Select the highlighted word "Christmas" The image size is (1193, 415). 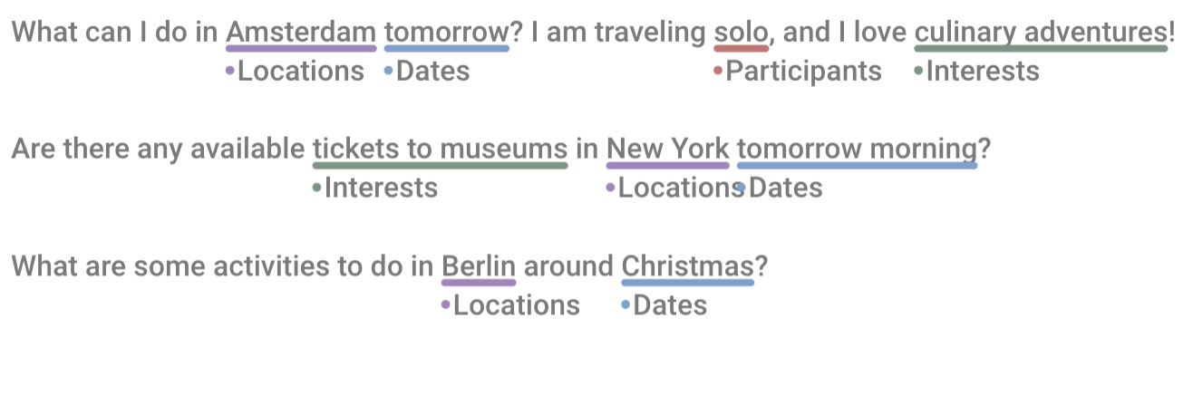pyautogui.click(x=687, y=266)
